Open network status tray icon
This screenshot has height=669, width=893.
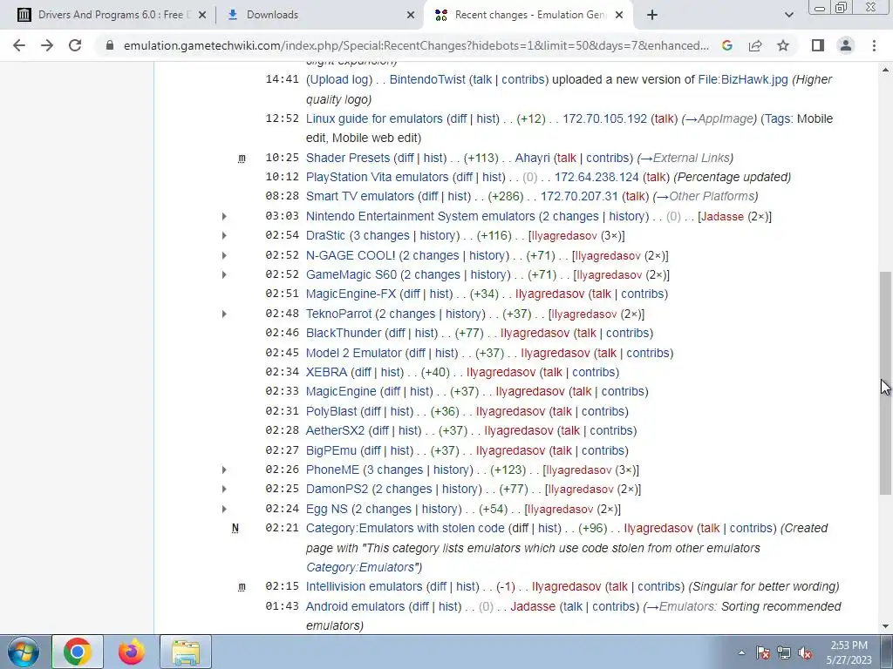784,652
